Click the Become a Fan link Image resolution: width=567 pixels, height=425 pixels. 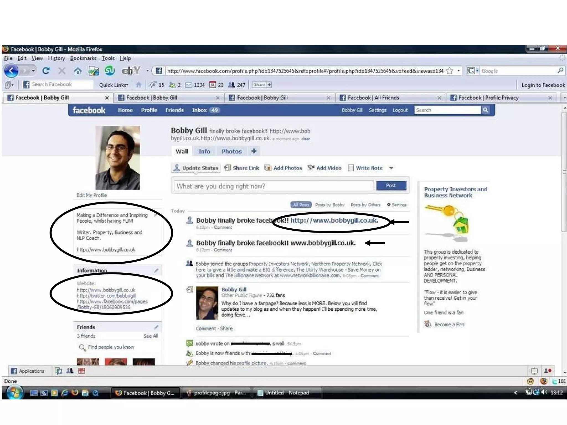click(449, 324)
